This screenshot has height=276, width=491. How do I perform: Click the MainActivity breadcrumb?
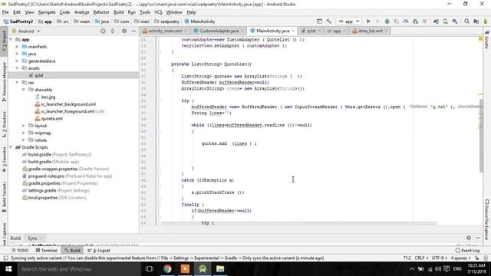pyautogui.click(x=199, y=21)
